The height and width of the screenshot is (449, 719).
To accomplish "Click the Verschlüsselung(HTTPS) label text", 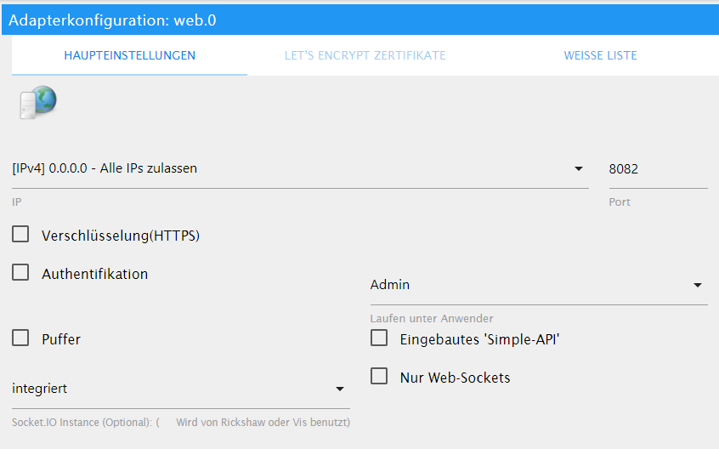I will point(121,236).
